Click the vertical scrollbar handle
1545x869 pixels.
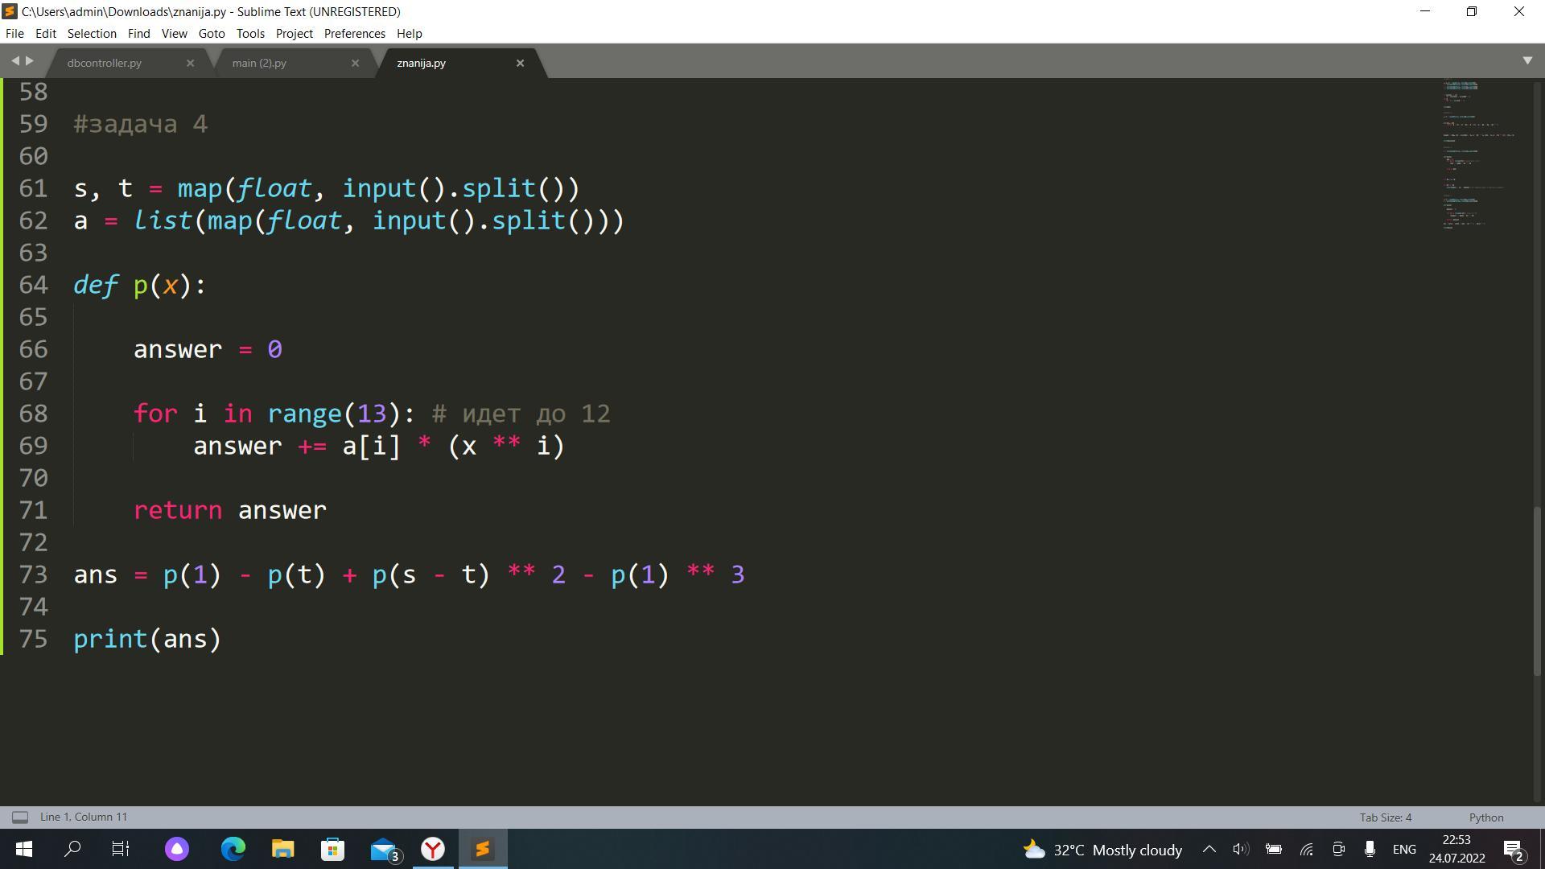click(x=1535, y=591)
